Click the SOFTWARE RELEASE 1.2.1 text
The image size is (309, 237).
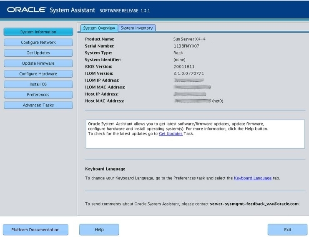[x=125, y=11]
